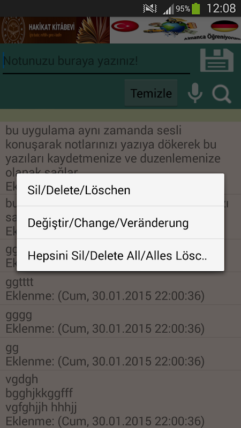Select the 'vgdgh' multi-line note
Image resolution: width=241 pixels, height=428 pixels.
[120, 399]
